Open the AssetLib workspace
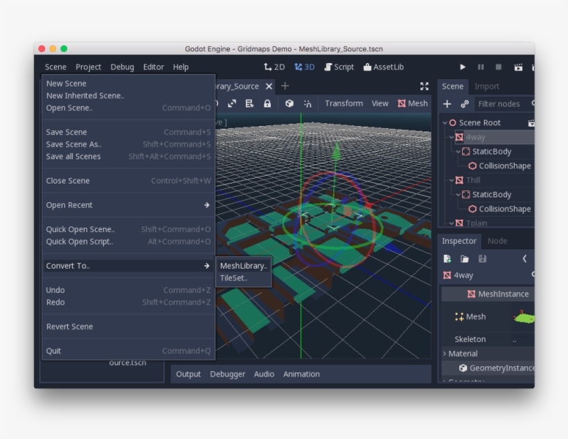 384,67
